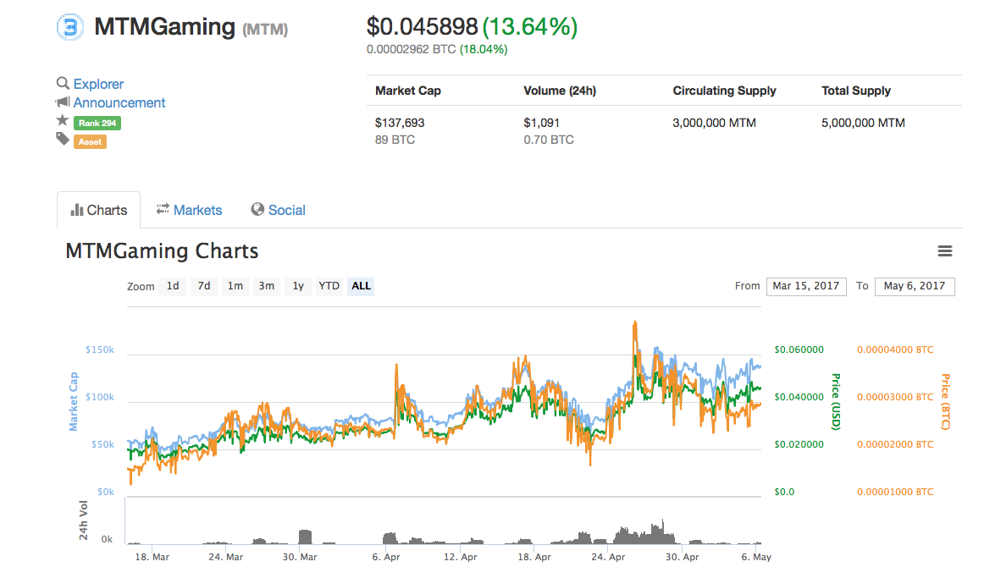Set chart zoom to 1y

point(298,286)
